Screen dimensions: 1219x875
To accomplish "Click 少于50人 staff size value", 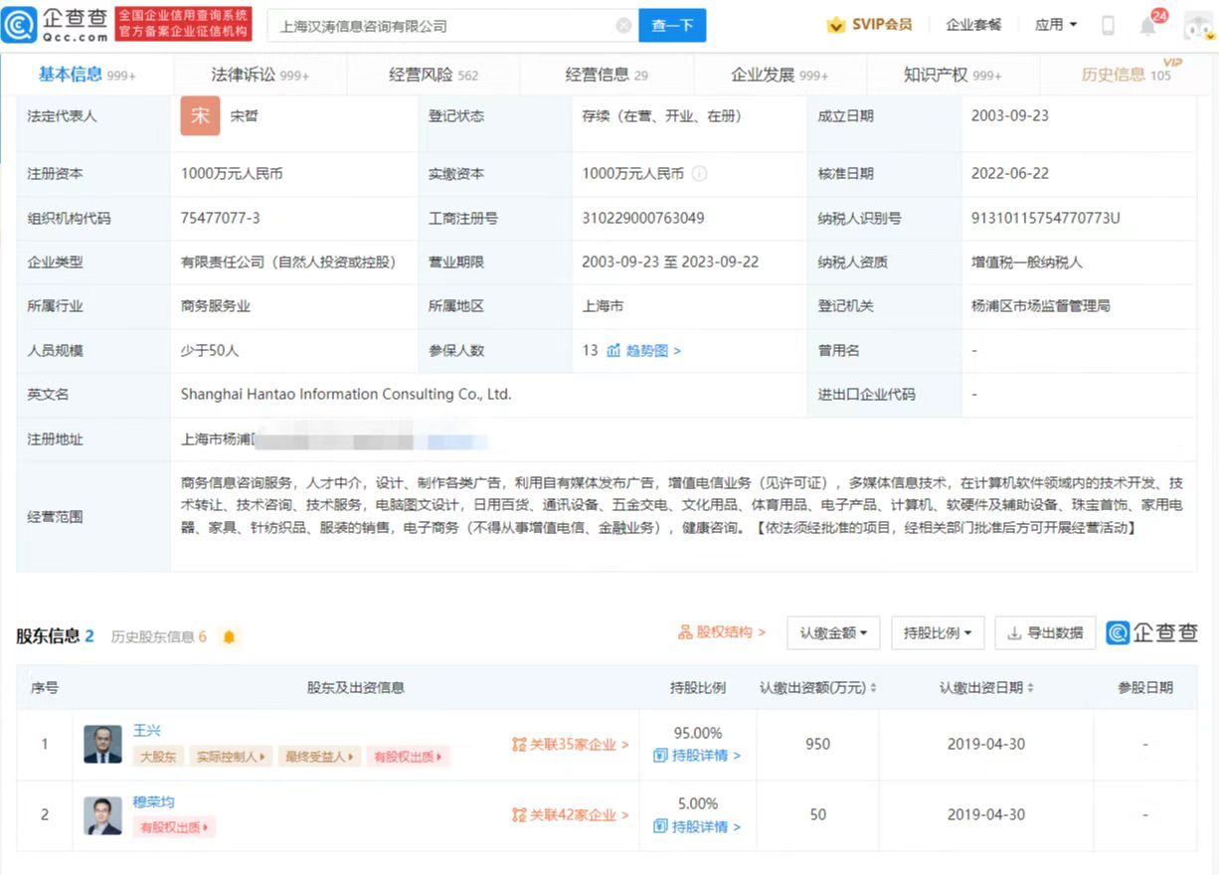I will click(x=210, y=351).
